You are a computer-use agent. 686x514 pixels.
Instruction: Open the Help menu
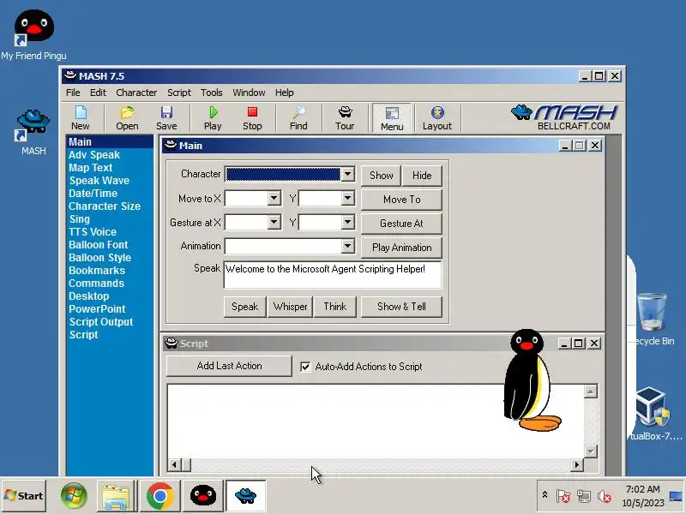click(285, 93)
